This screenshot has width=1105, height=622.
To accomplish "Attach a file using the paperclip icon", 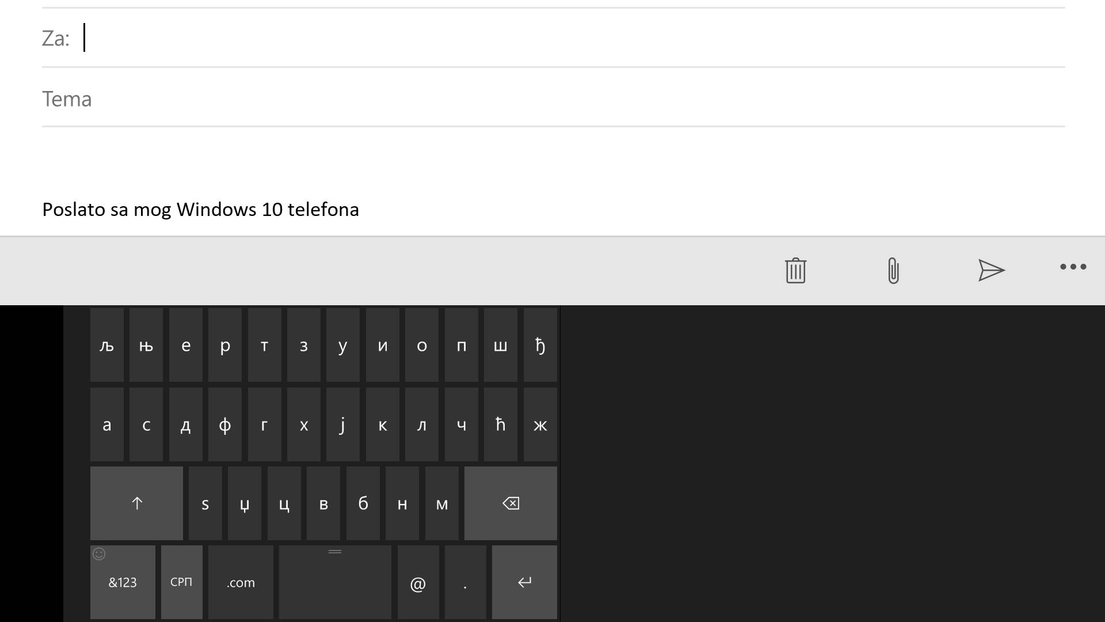I will pos(893,270).
